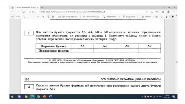The height and width of the screenshot is (104, 185).
Task: Open a new browser tab
Action: tap(42, 8)
